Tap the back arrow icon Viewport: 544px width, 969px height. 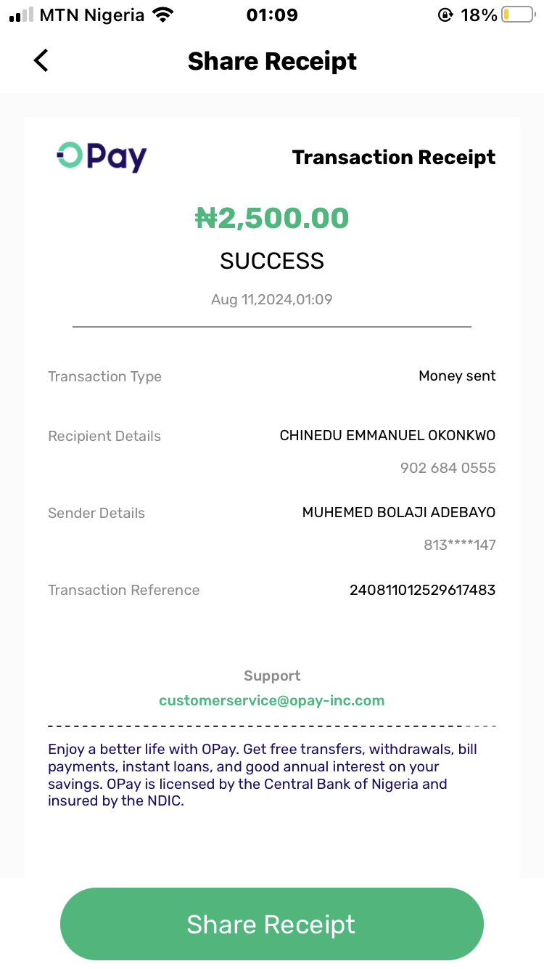coord(41,60)
